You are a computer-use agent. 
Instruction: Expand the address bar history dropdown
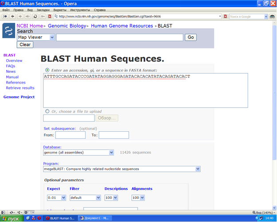tap(220, 16)
